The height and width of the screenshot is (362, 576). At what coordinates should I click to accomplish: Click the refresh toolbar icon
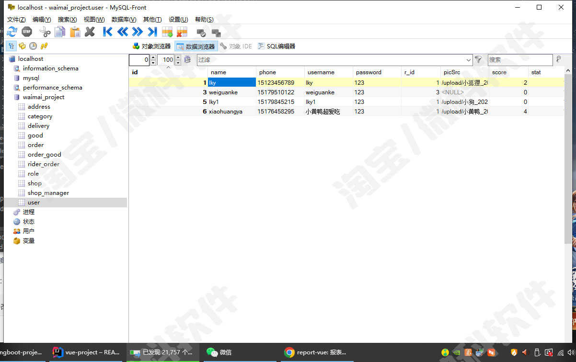point(12,32)
